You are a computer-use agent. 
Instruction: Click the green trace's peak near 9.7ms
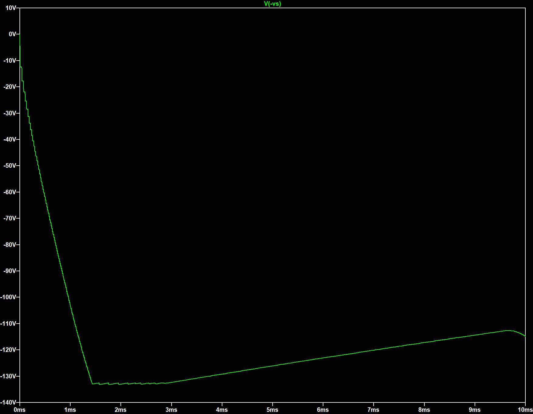point(508,330)
